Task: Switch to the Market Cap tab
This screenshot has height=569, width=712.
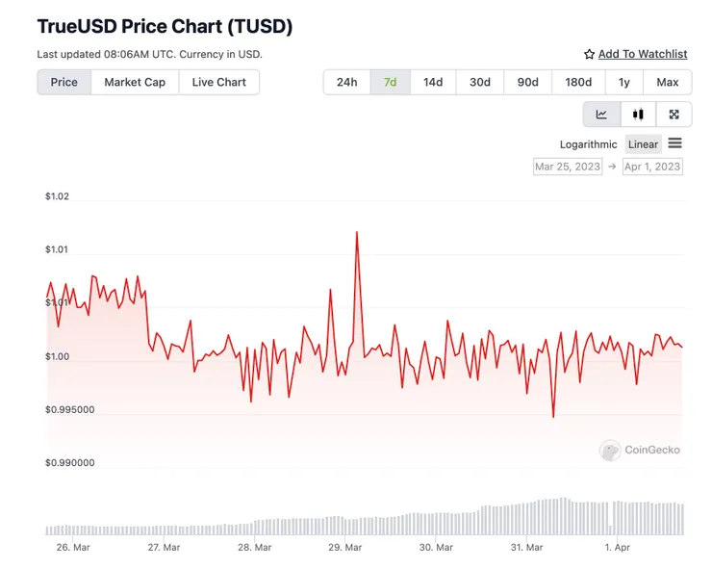Action: 135,83
